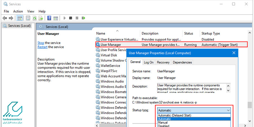Click the Forward arrow in toolbar

coord(11,18)
